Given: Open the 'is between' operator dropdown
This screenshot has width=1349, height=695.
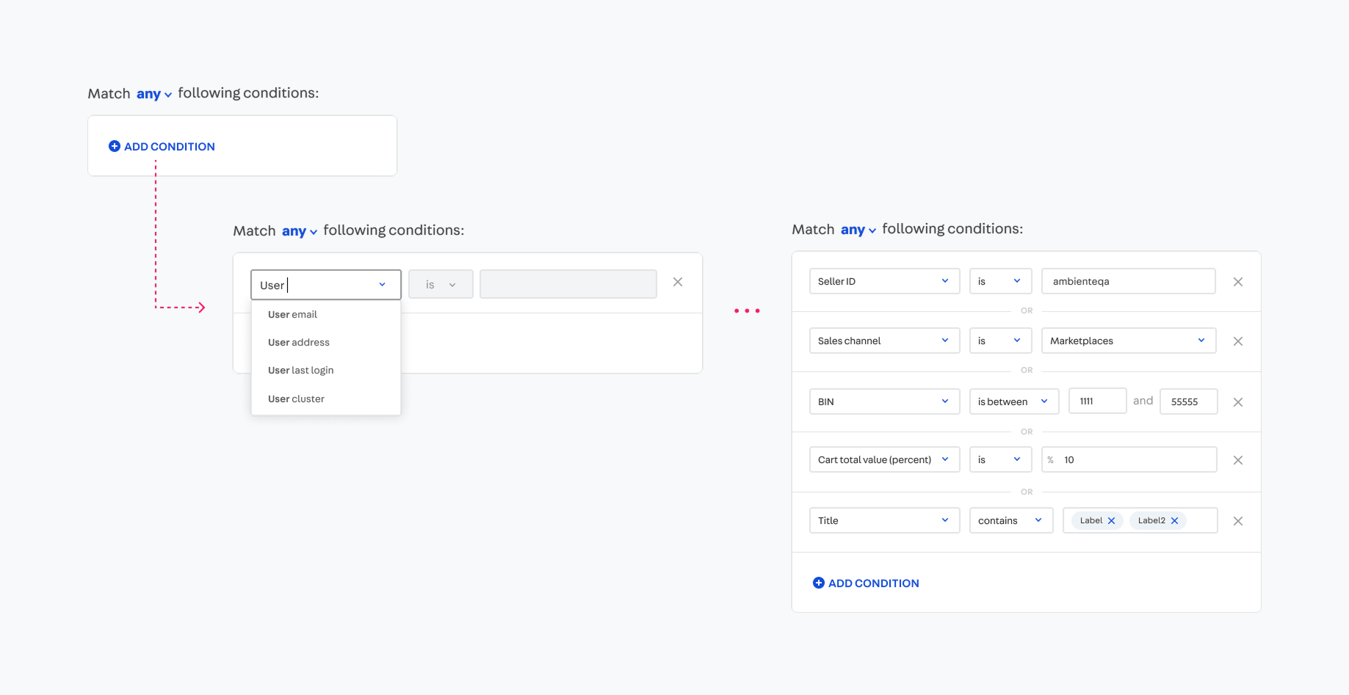Looking at the screenshot, I should tap(1013, 402).
